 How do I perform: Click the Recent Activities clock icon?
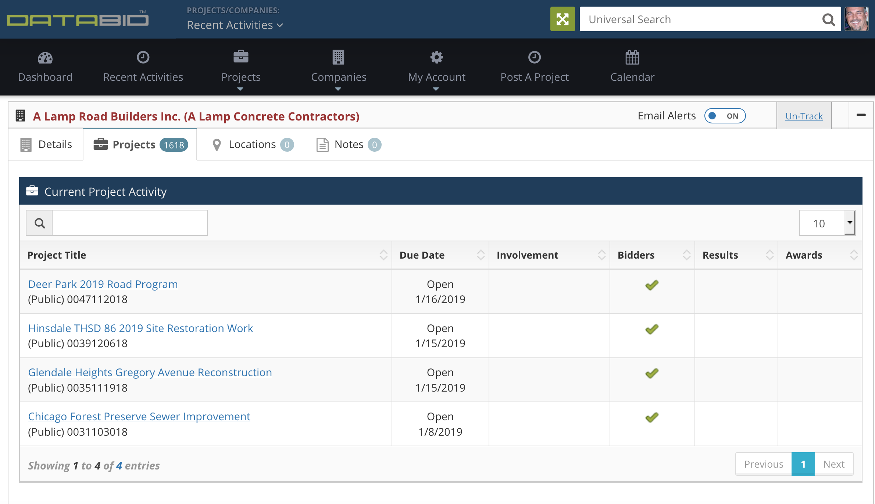coord(143,57)
